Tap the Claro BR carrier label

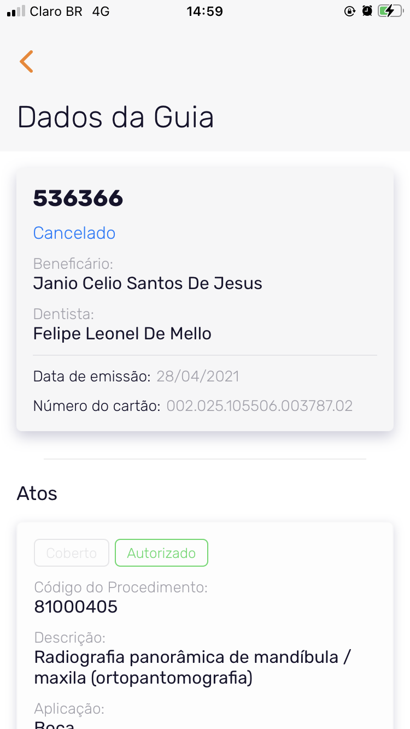tap(56, 11)
